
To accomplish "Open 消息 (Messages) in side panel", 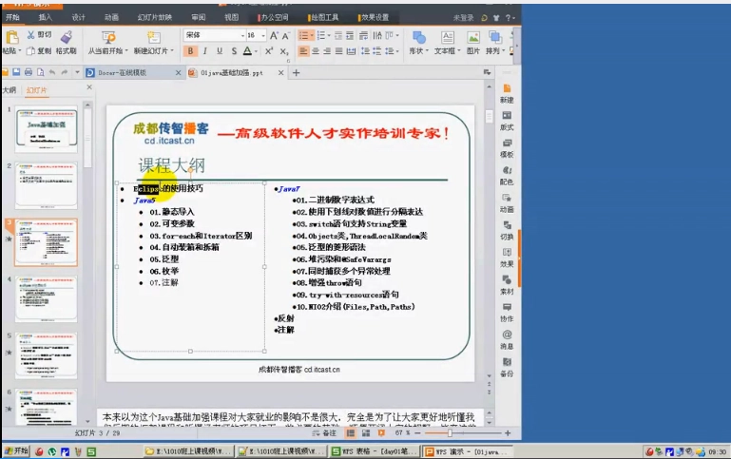I will [507, 340].
